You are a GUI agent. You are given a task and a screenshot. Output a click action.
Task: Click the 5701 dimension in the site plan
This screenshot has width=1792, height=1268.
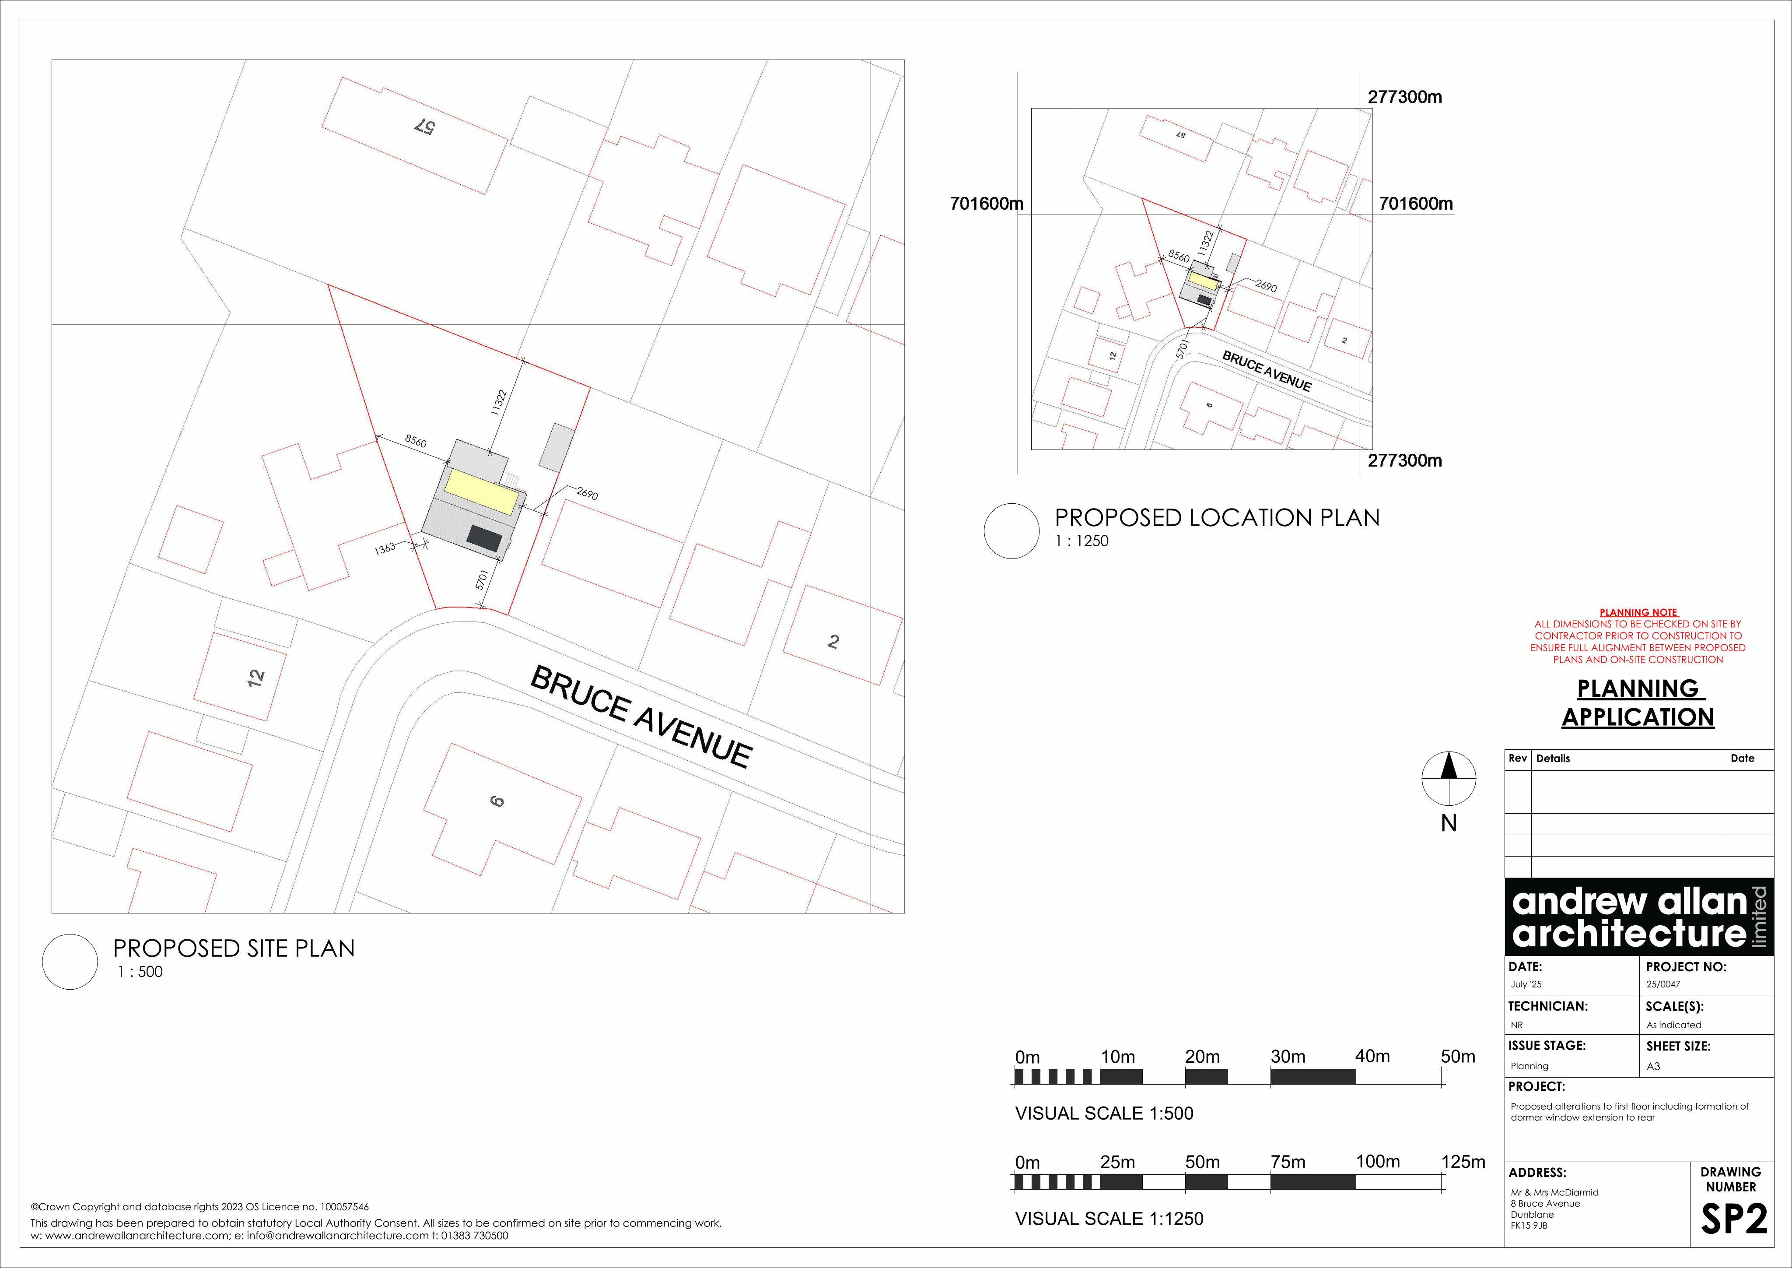tap(482, 580)
